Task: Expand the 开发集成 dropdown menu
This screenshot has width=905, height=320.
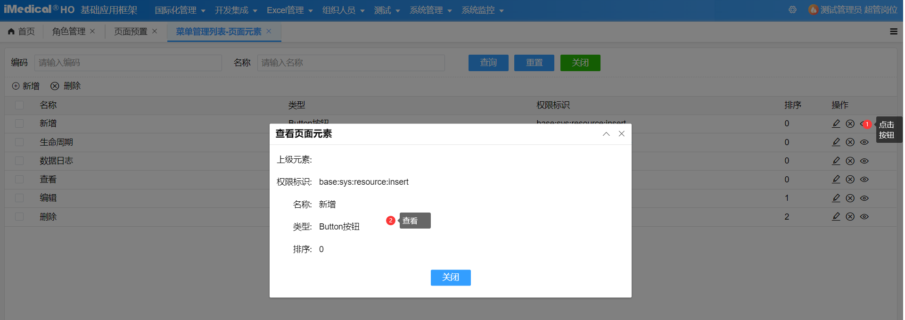Action: [236, 10]
